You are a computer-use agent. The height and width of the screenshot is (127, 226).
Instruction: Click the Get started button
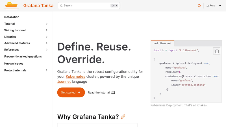71,93
